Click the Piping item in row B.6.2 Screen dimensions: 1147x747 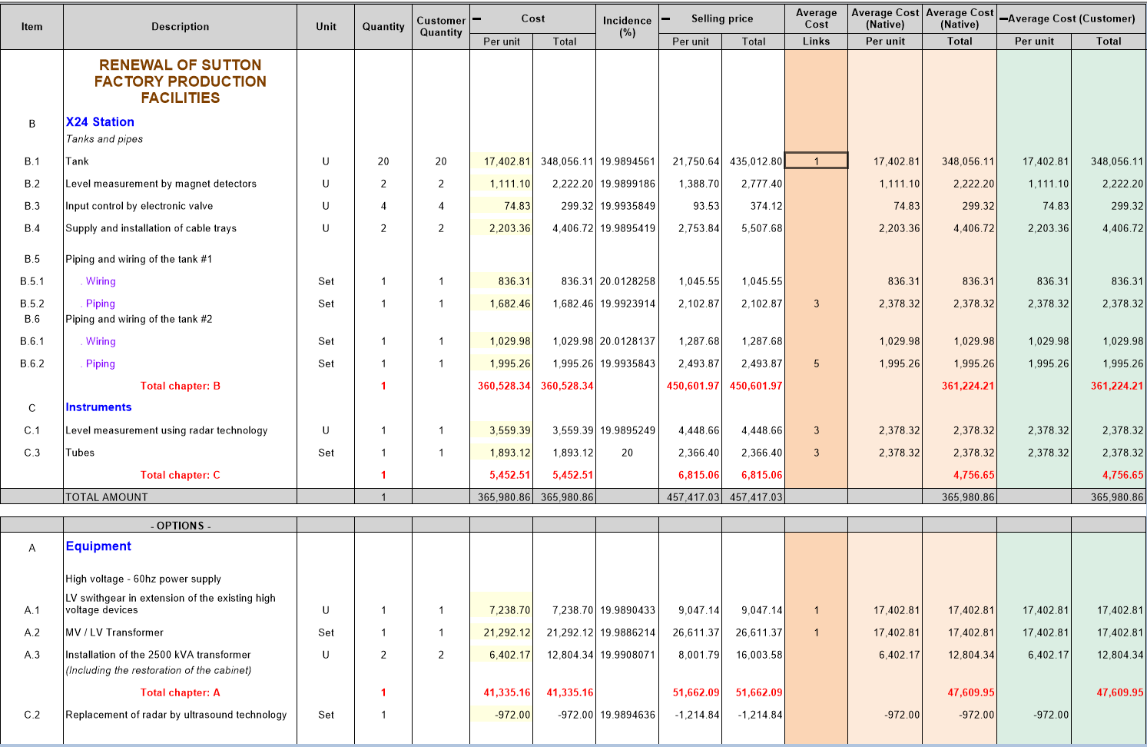point(101,364)
